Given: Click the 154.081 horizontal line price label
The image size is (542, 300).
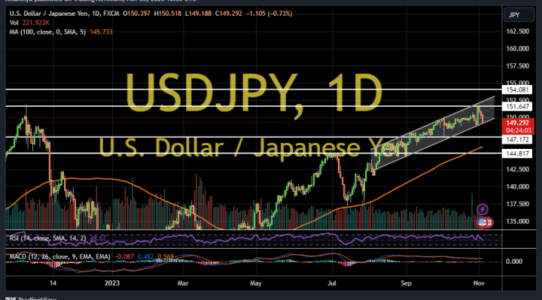Looking at the screenshot, I should [517, 89].
